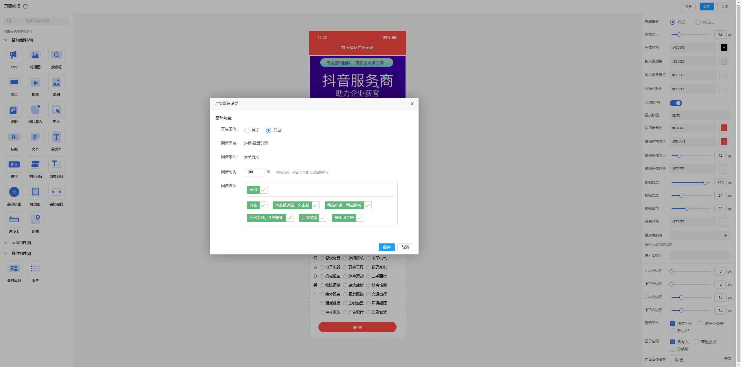Click the 按钮宽度 slider handle

(705, 183)
